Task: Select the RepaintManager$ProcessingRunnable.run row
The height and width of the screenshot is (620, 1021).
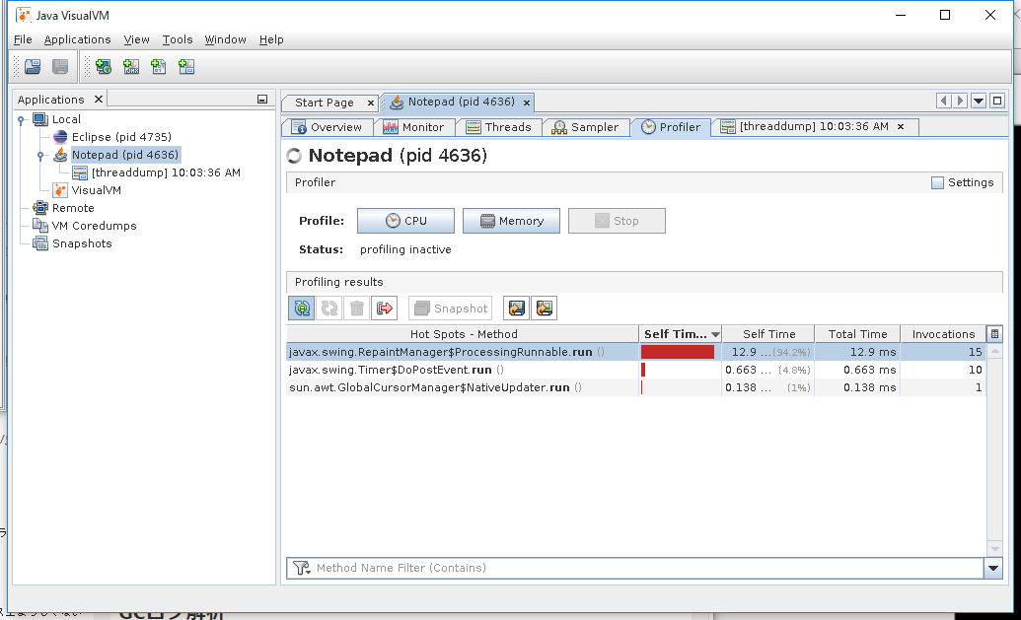Action: point(636,352)
